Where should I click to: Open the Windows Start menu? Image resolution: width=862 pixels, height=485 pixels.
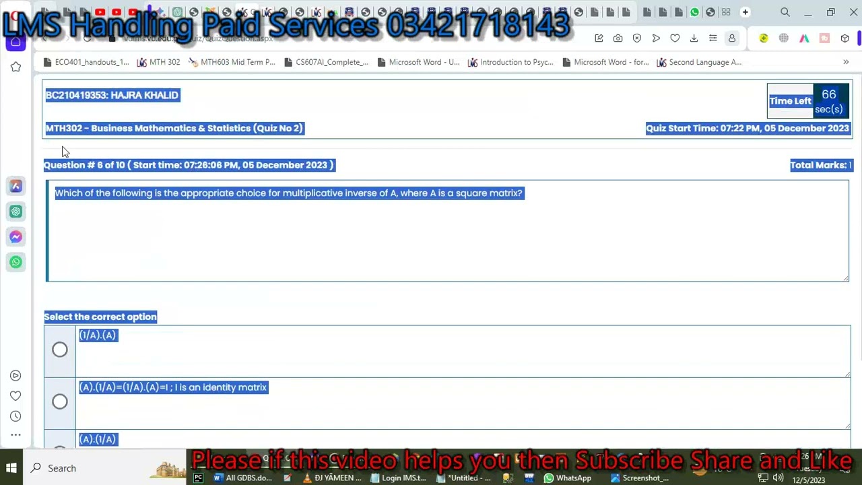click(11, 468)
